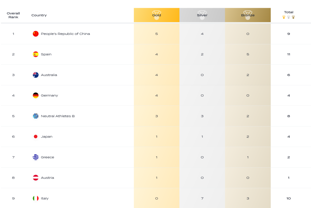Click rank number 5 in the table
The width and height of the screenshot is (311, 208).
[x=13, y=116]
